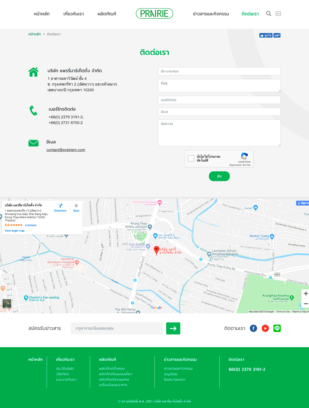Open footer link วิสัยทัศน์

[x=62, y=374]
